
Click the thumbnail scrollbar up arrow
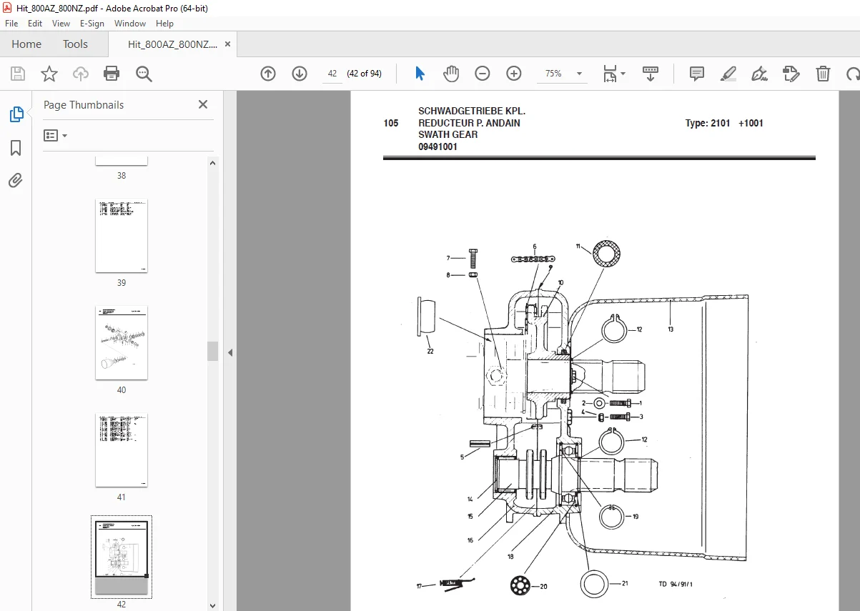[x=212, y=162]
